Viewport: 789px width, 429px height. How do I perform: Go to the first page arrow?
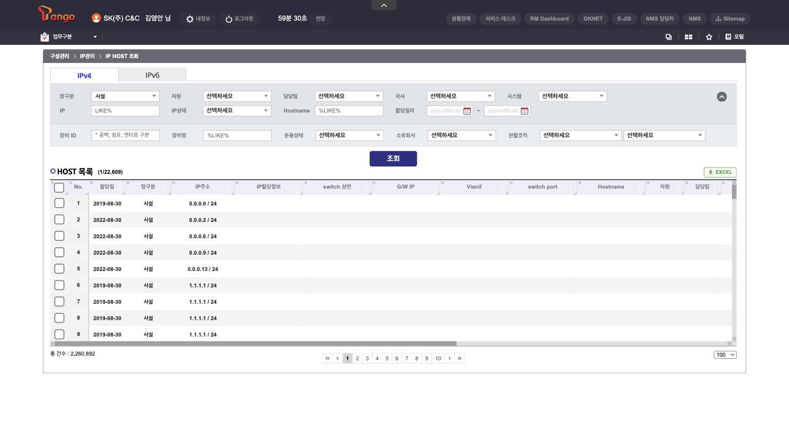327,358
